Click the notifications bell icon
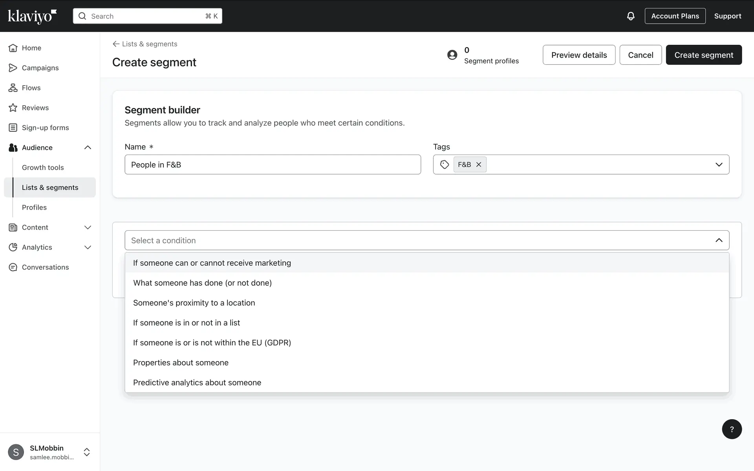This screenshot has width=754, height=471. [630, 16]
